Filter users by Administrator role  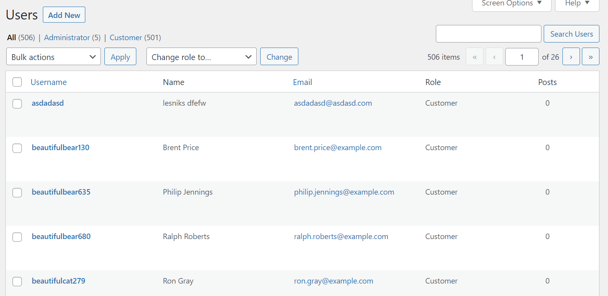click(x=67, y=37)
